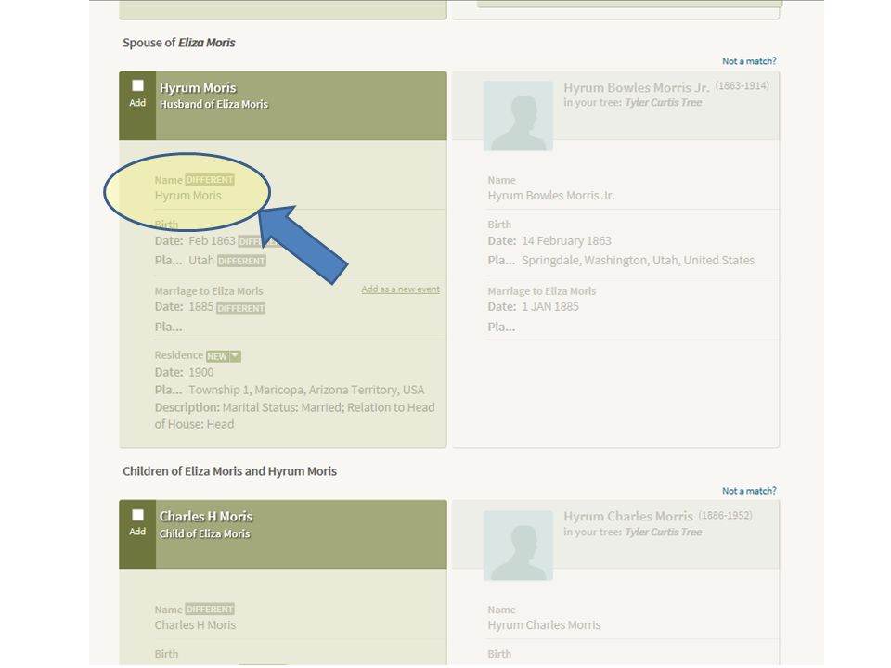Image resolution: width=891 pixels, height=668 pixels.
Task: Click Tyler Curtis Tree under Hyrum Bowles Morris
Action: [x=663, y=102]
